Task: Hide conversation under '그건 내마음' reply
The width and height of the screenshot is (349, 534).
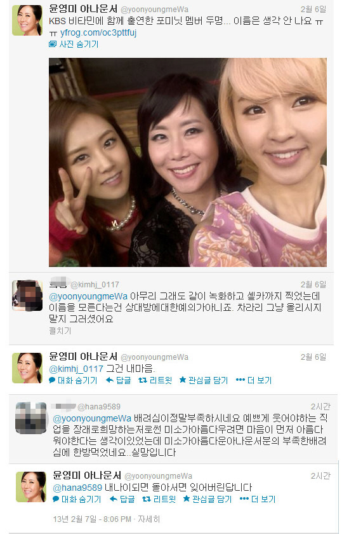Action: click(x=73, y=380)
